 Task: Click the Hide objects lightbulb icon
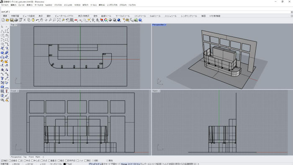(x=93, y=20)
